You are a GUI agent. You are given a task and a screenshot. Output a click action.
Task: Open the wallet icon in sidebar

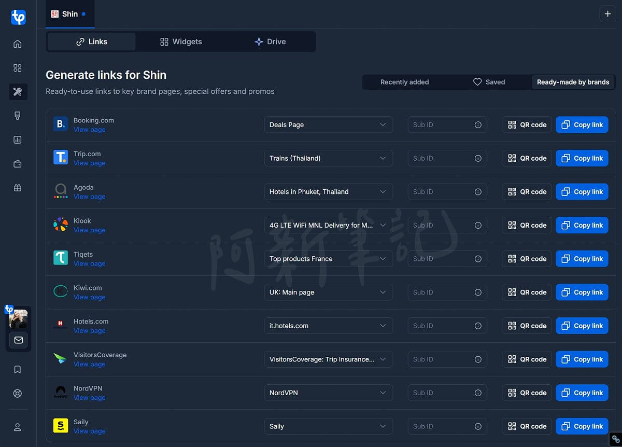pos(18,164)
